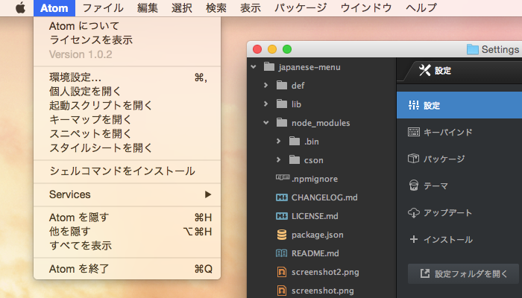Open the 編集 menu

coord(147,7)
